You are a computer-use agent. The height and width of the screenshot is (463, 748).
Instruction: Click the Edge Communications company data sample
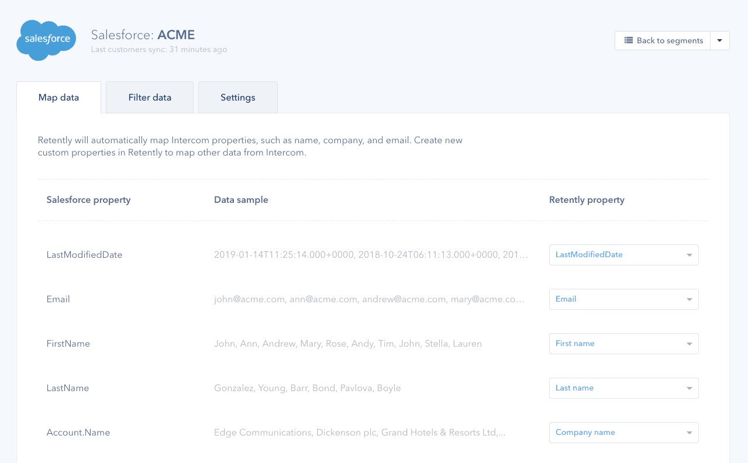(360, 433)
